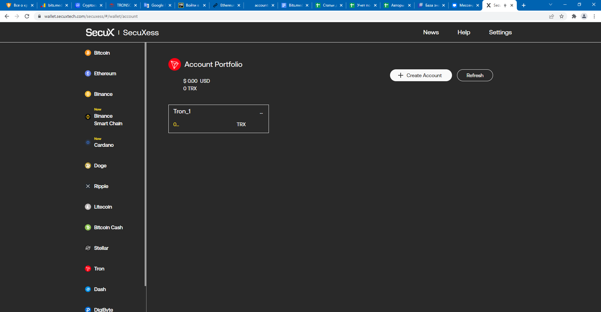The image size is (601, 312).
Task: Open the News menu item
Action: [x=431, y=32]
